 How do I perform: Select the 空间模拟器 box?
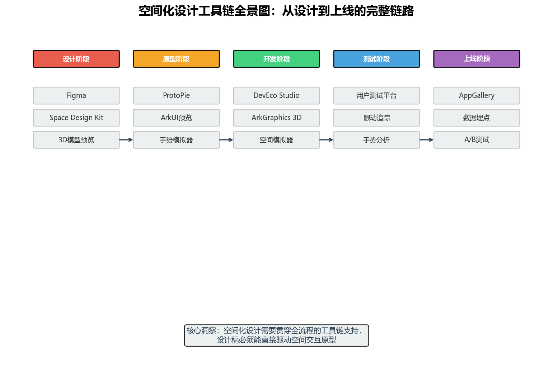(x=276, y=140)
